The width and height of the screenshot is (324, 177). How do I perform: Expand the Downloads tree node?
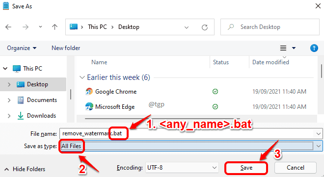pos(9,116)
